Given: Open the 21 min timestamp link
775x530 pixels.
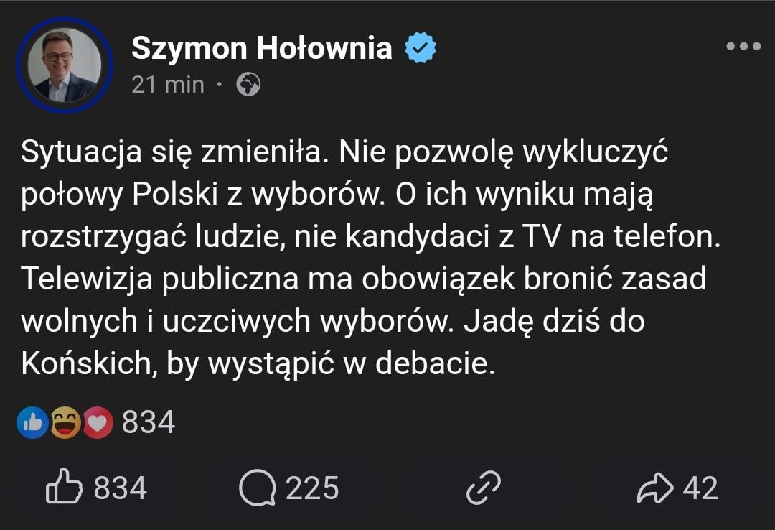Looking at the screenshot, I should [x=168, y=85].
